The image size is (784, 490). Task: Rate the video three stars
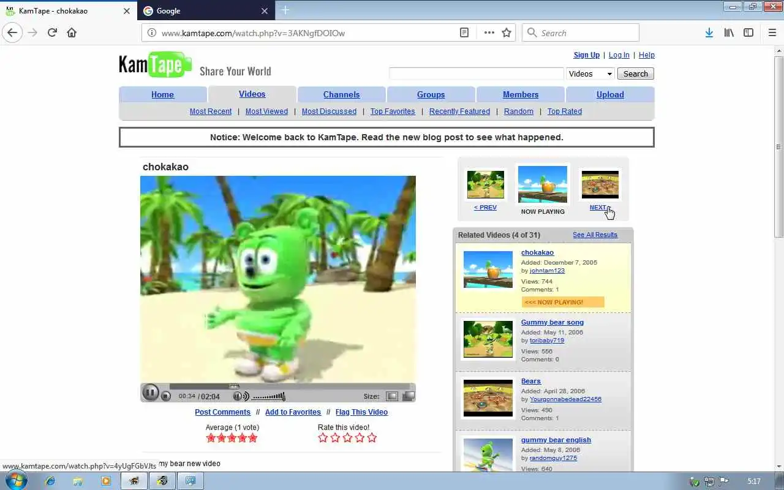(347, 438)
